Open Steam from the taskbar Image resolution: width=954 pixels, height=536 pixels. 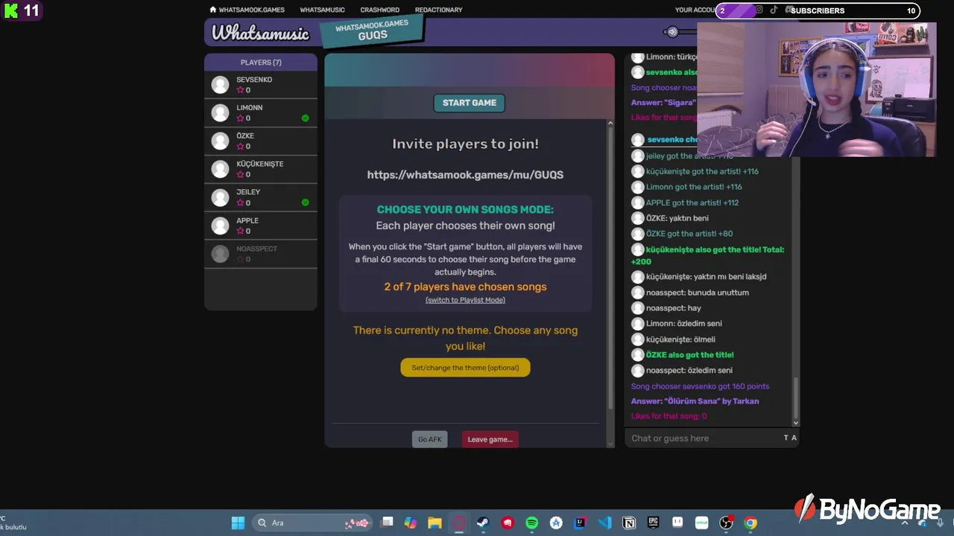(483, 523)
